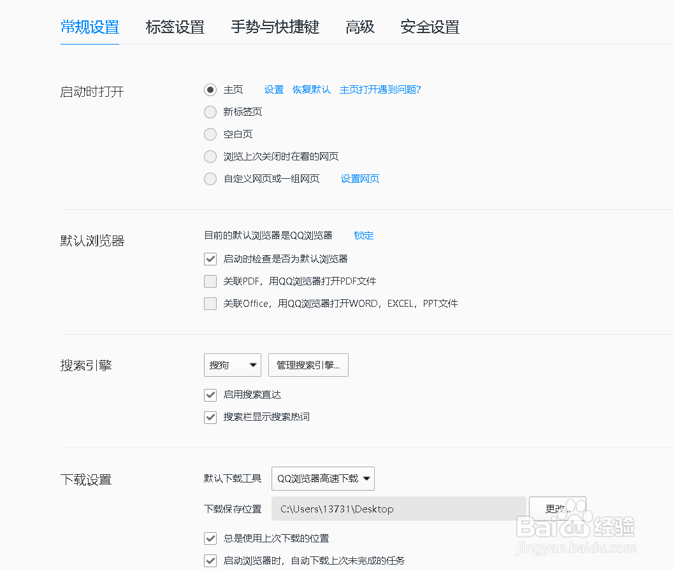Image resolution: width=673 pixels, height=571 pixels.
Task: Click the 设置 link next to 主页
Action: pyautogui.click(x=274, y=90)
